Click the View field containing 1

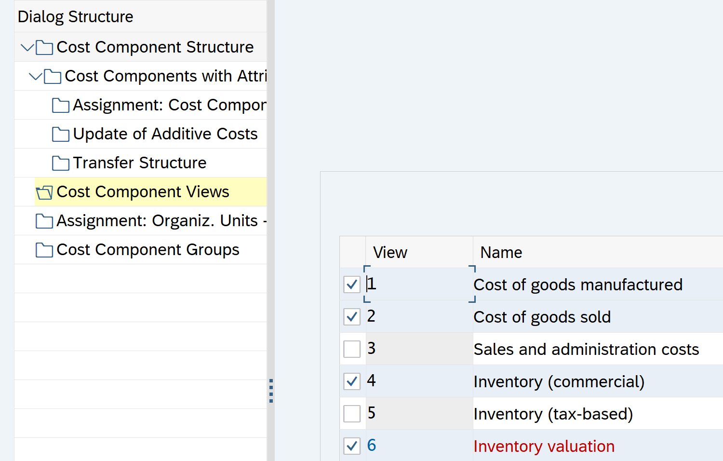[418, 284]
